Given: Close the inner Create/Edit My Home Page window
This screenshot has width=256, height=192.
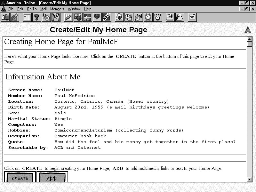Looking at the screenshot, I should pos(253,9).
